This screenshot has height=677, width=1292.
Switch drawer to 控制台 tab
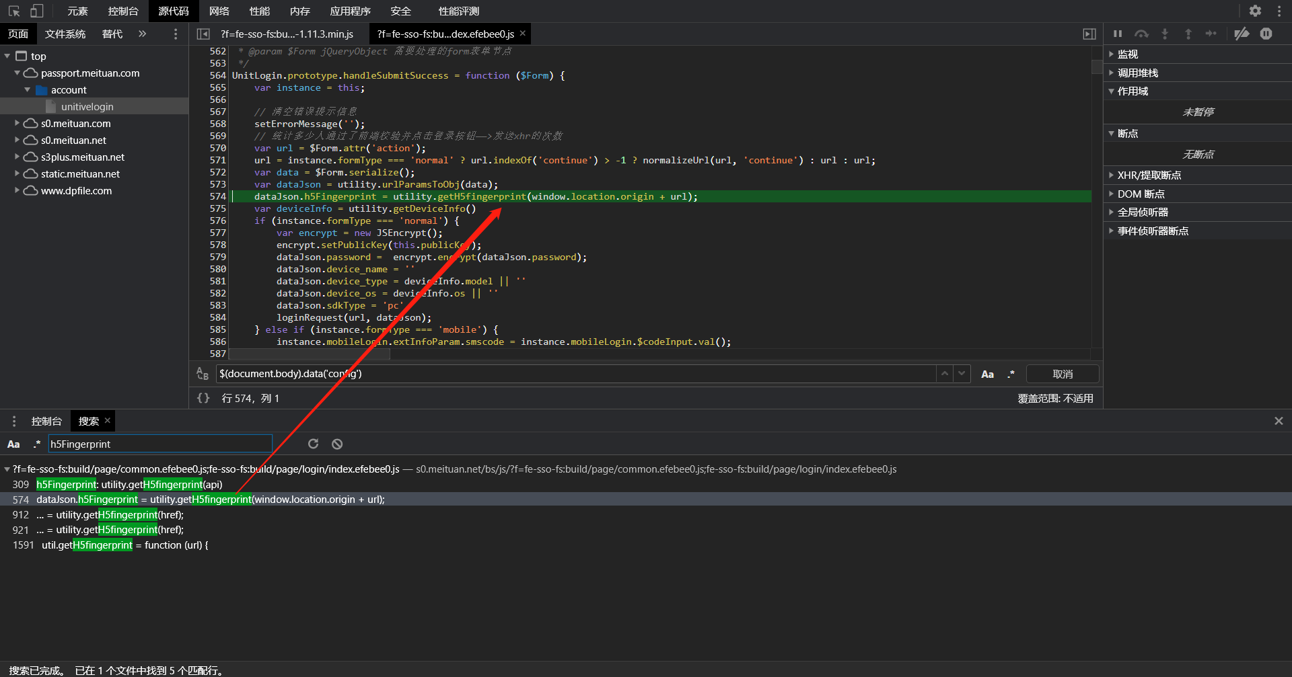[46, 421]
